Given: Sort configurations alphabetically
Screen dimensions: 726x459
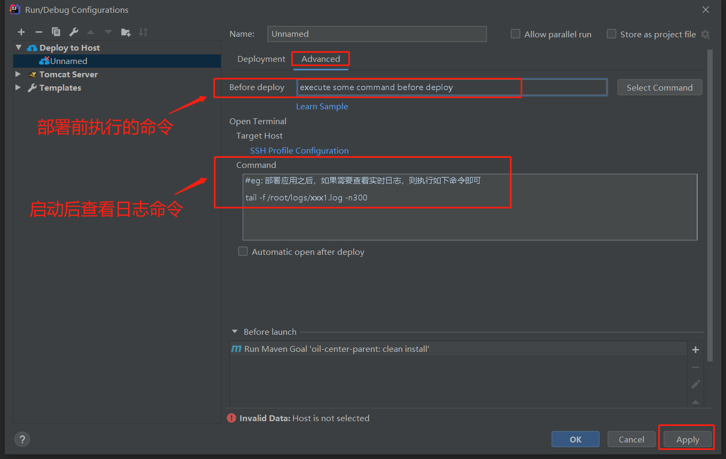Looking at the screenshot, I should click(x=143, y=32).
